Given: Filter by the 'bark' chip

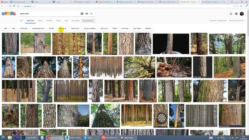Looking at the screenshot, I should click(5, 28).
